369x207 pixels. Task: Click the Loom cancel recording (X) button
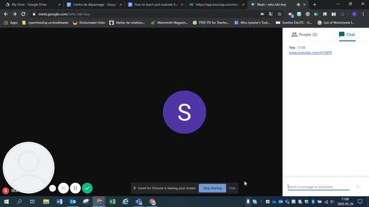coord(63,188)
